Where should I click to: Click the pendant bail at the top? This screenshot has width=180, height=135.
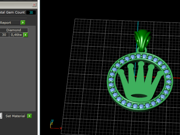pyautogui.click(x=142, y=40)
